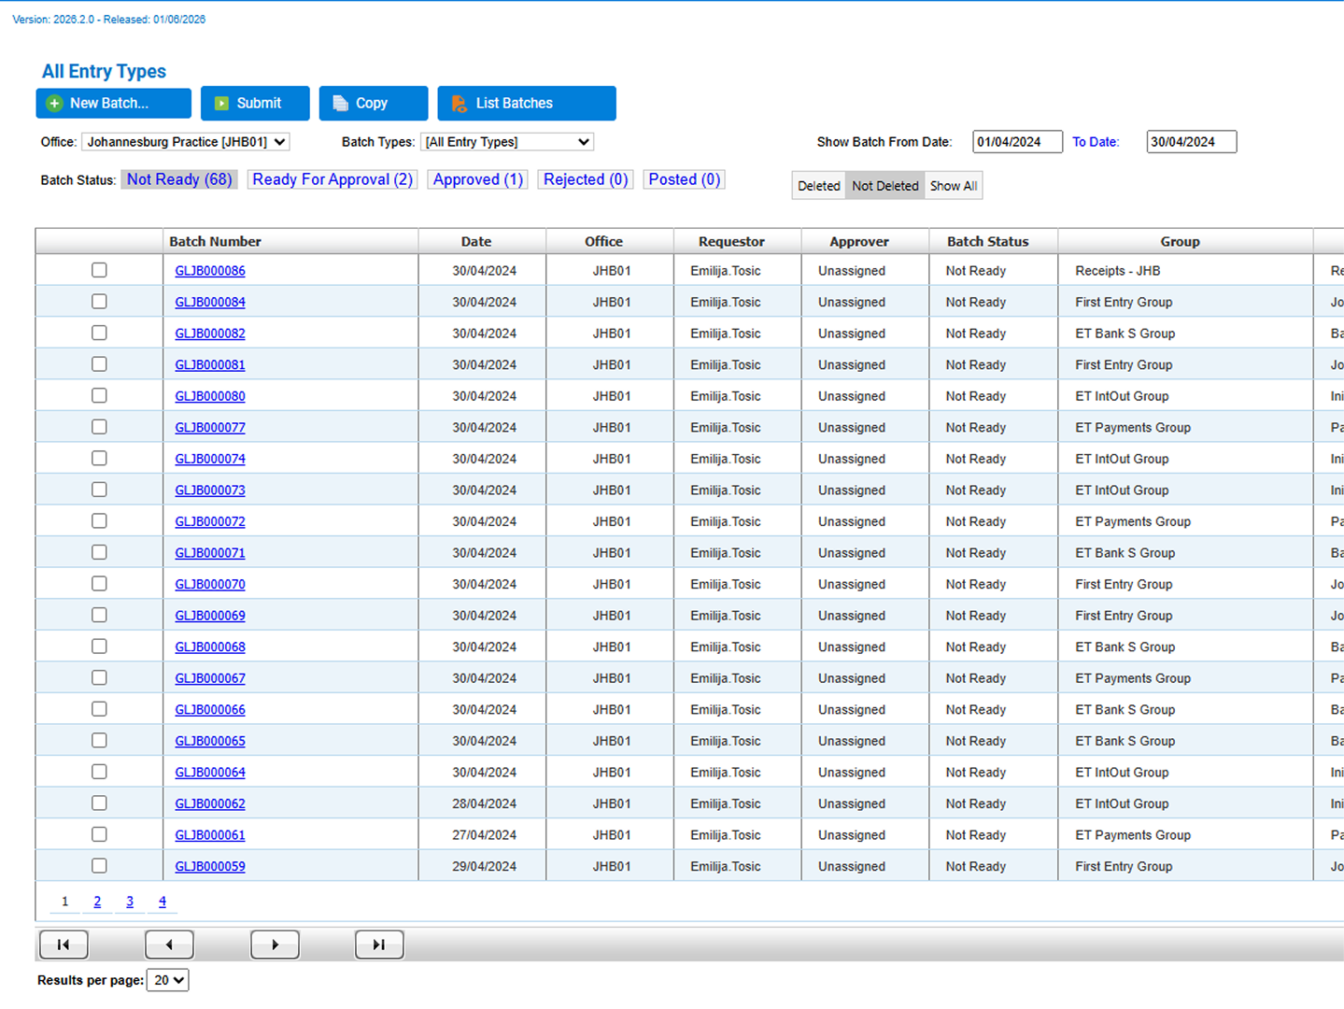This screenshot has height=1009, width=1344.
Task: Jump to the last page of results
Action: [379, 945]
